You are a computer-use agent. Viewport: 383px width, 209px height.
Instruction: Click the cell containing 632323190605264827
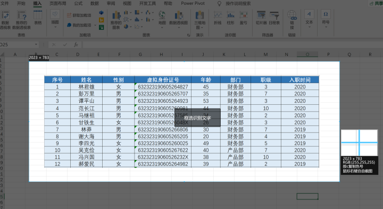pyautogui.click(x=163, y=87)
